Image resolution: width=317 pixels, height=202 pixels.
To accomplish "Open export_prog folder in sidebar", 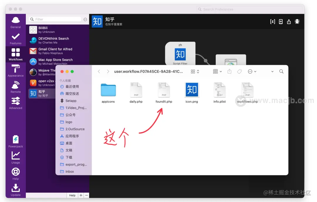I will click(x=74, y=164).
